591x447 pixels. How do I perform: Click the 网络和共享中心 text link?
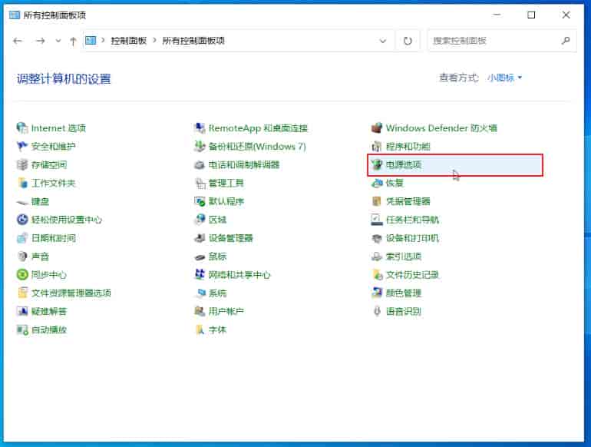239,275
